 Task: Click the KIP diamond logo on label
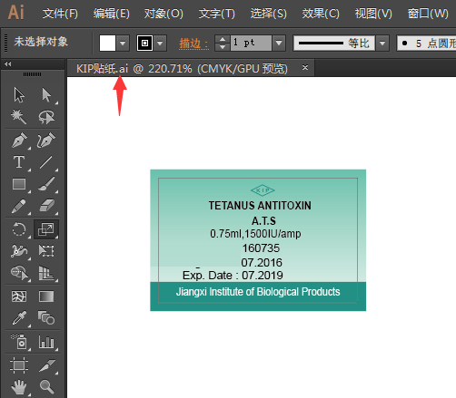(x=263, y=190)
